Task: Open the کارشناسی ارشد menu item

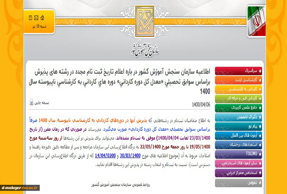Action: [238, 80]
